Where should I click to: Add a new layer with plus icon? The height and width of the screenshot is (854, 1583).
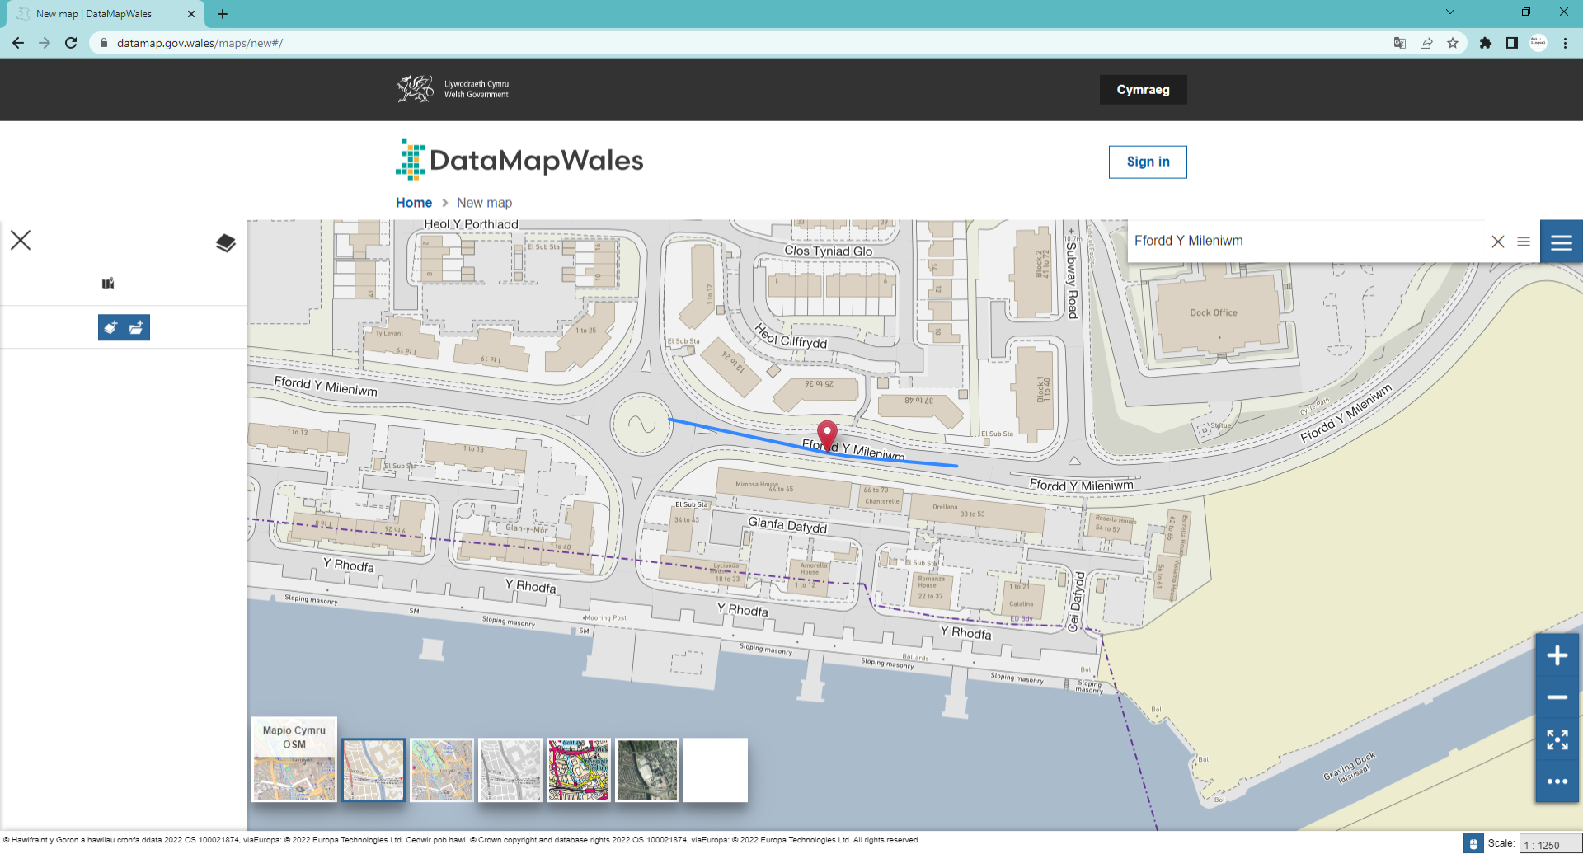pos(110,328)
